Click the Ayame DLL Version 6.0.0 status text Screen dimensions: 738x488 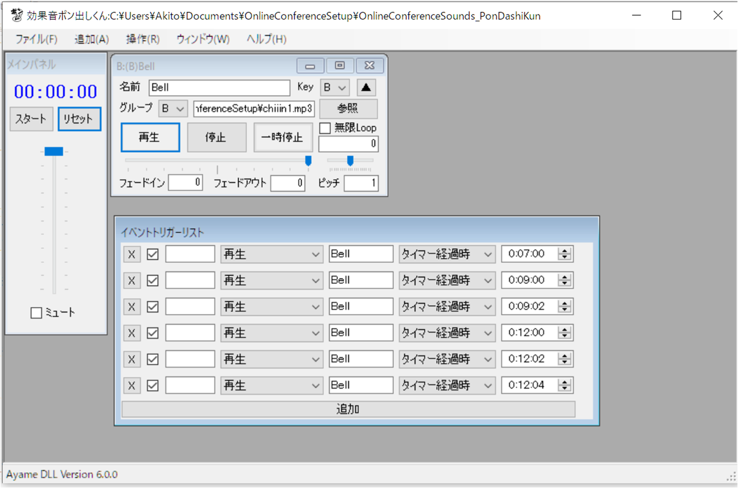pyautogui.click(x=62, y=475)
